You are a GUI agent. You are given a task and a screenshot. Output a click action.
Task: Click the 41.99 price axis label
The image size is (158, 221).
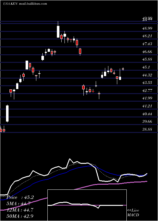(x=147, y=98)
